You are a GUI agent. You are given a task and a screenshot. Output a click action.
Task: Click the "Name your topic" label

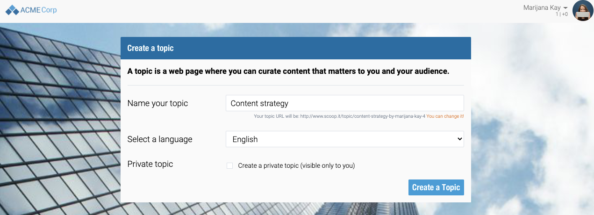point(157,103)
